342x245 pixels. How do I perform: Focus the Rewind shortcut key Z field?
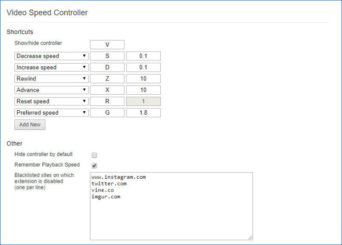click(x=107, y=79)
